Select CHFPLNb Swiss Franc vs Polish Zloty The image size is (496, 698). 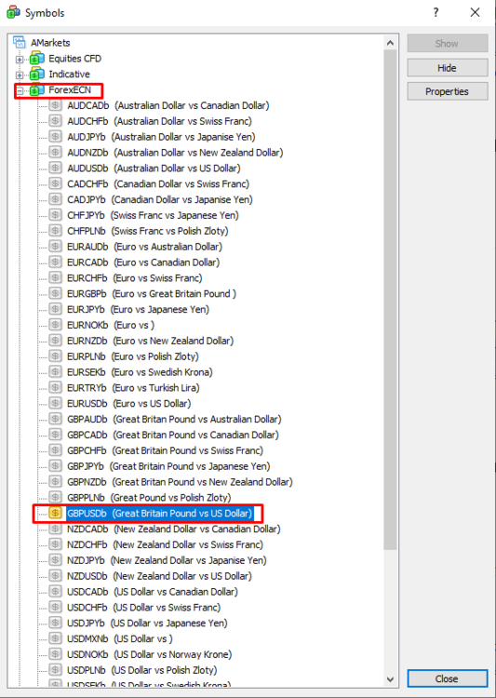click(148, 231)
